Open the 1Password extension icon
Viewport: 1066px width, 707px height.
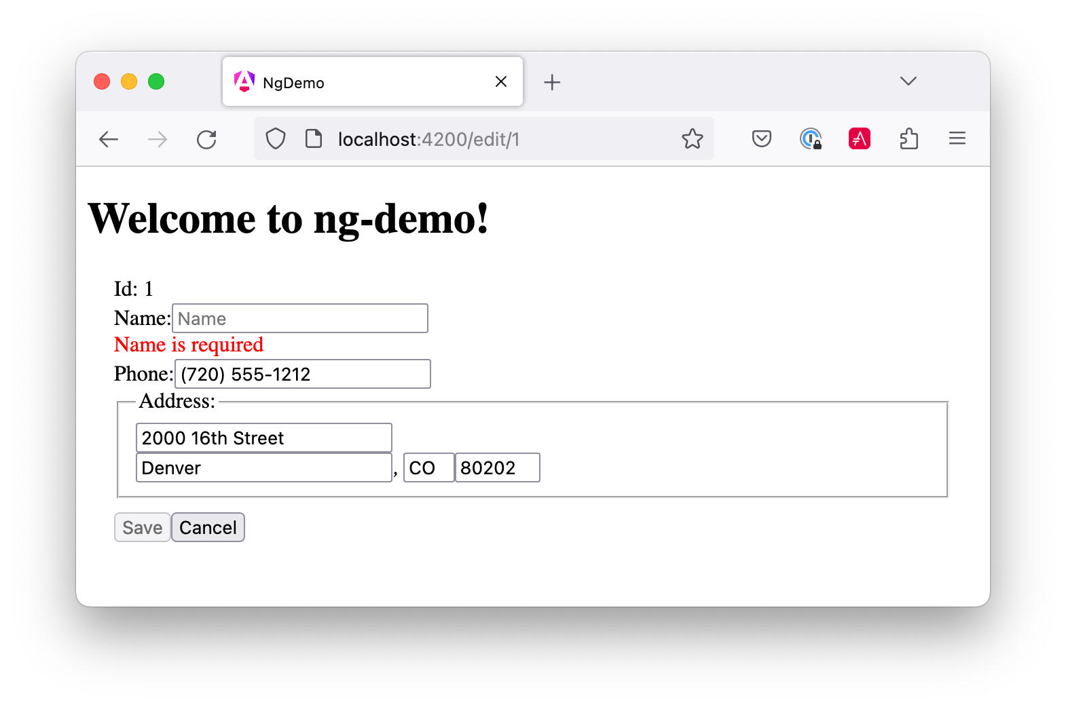811,139
